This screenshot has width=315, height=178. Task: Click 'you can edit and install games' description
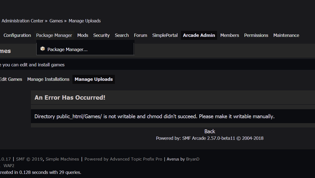34,65
